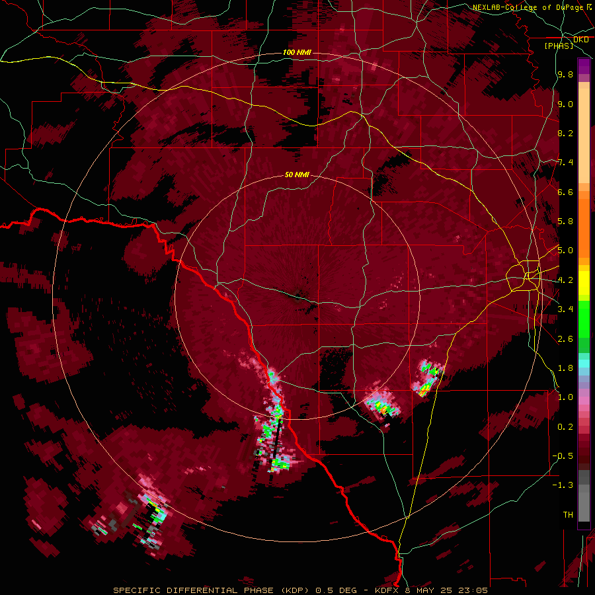
Task: Click the -1.3 scale value
Action: click(563, 485)
